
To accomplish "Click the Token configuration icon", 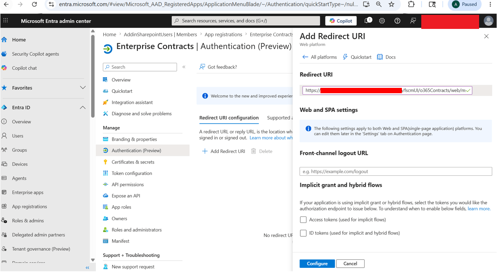I will click(x=105, y=173).
